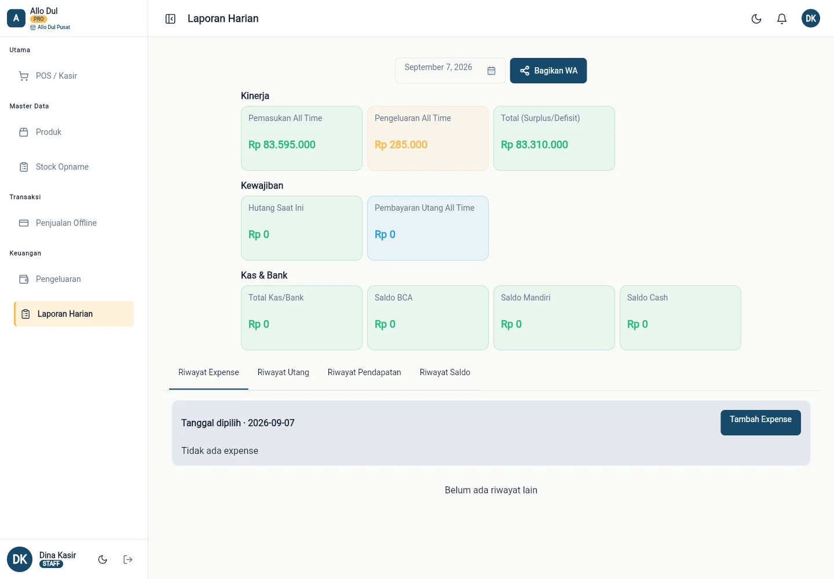This screenshot has width=834, height=579.
Task: Open the Riwayat Pendapatan tab
Action: 364,372
